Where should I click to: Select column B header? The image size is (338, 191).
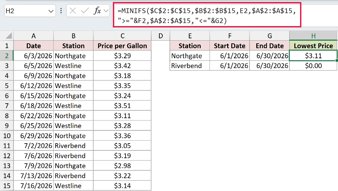[x=73, y=36]
